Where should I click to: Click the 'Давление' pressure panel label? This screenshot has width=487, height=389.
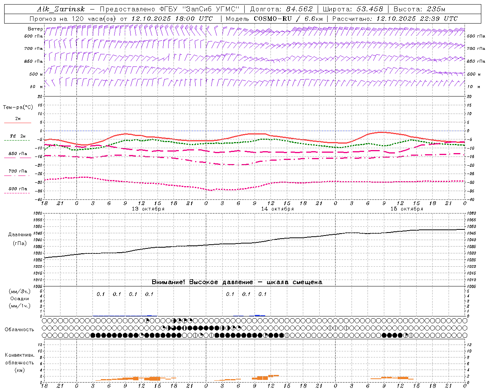click(x=20, y=235)
